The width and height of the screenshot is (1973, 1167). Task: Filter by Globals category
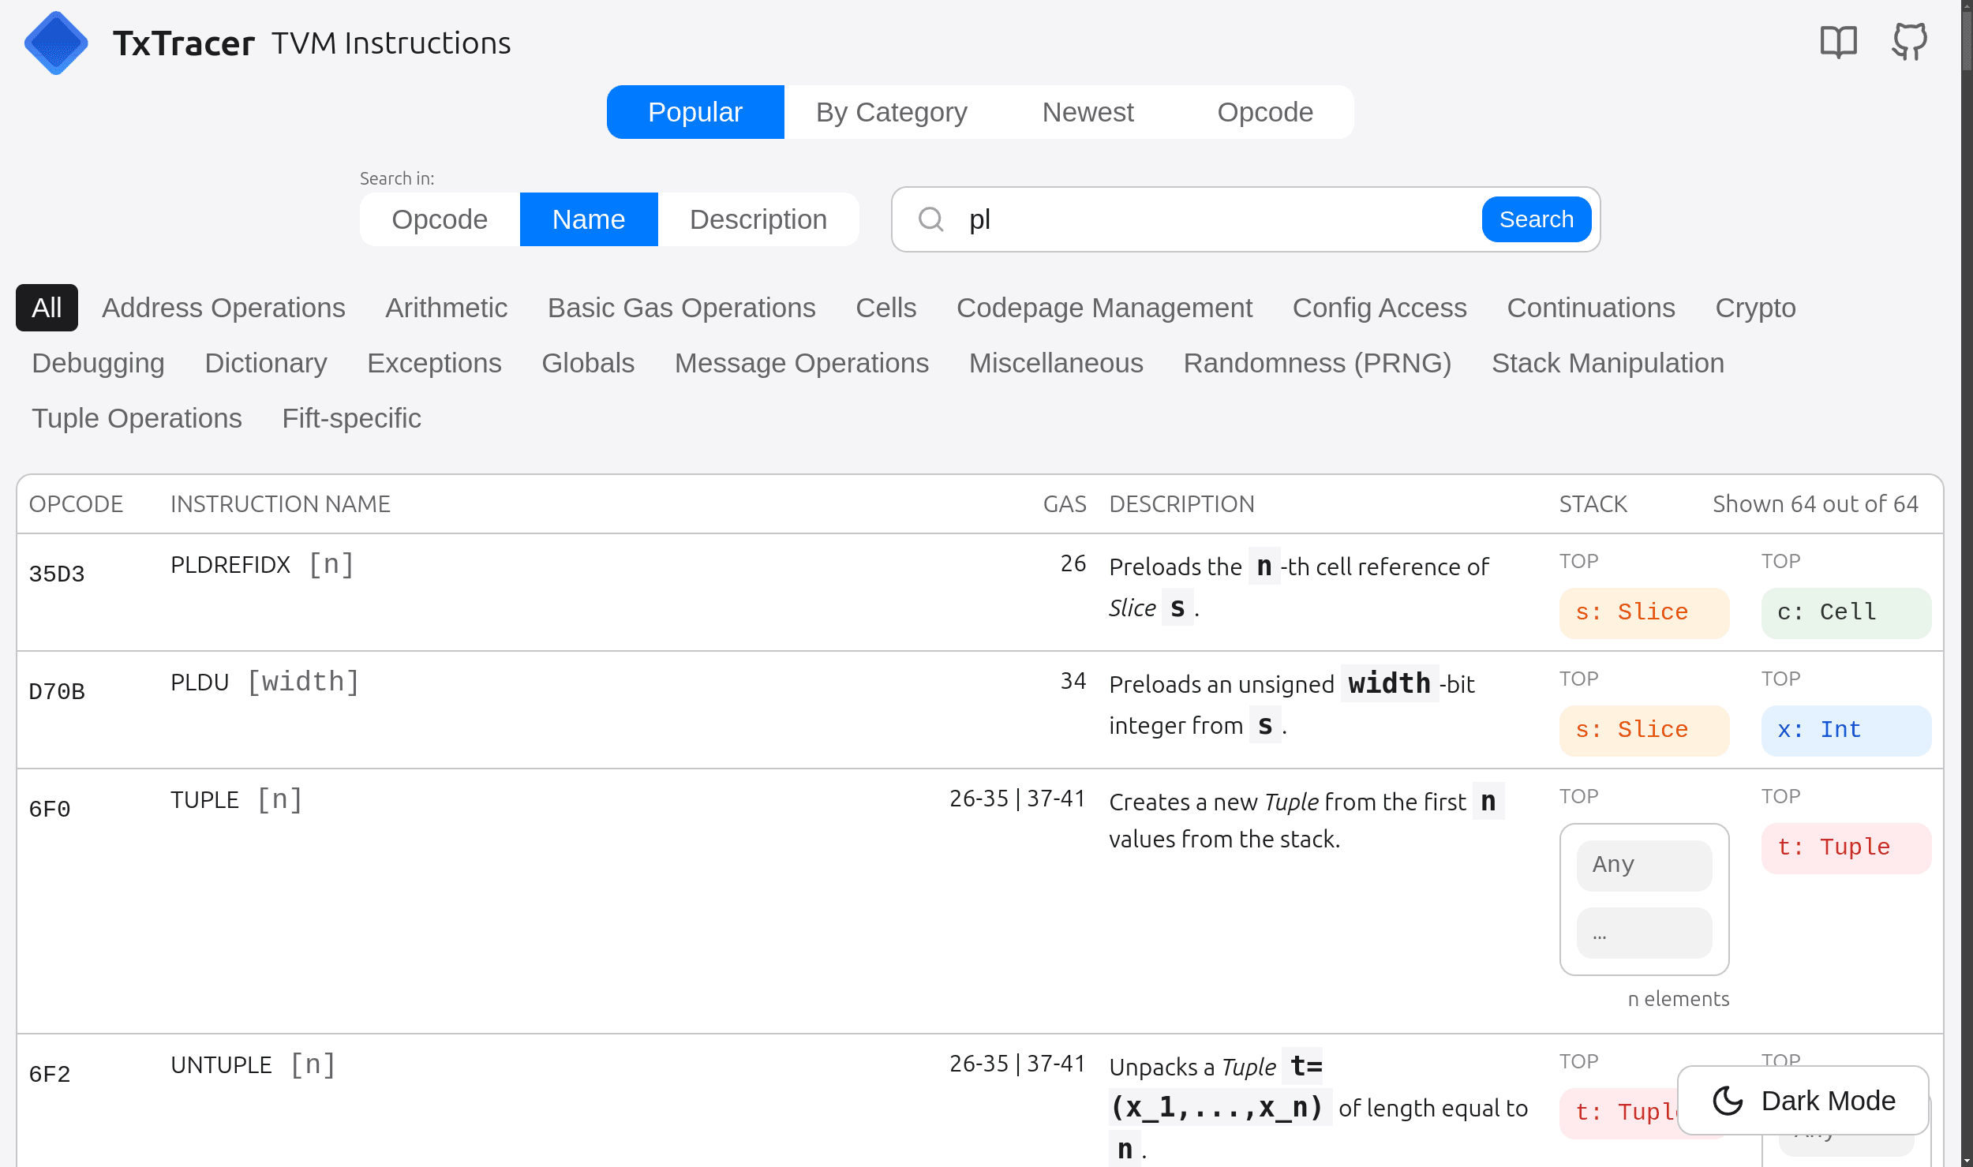click(588, 363)
